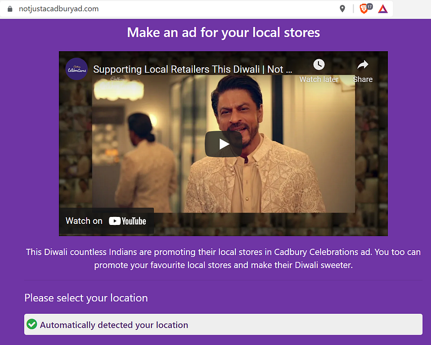The width and height of the screenshot is (431, 345).
Task: Click the 'Make an ad for your local stores' heading
Action: 224,32
